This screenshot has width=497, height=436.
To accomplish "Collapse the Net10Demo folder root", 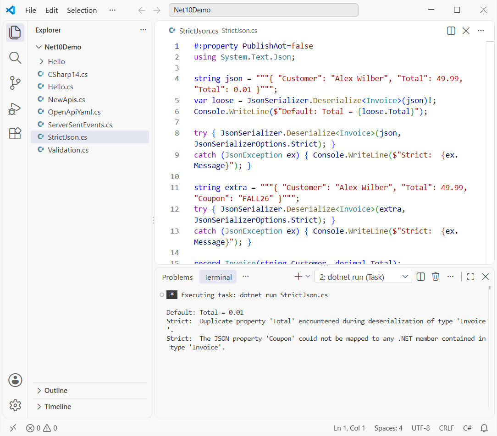I will click(x=90, y=47).
